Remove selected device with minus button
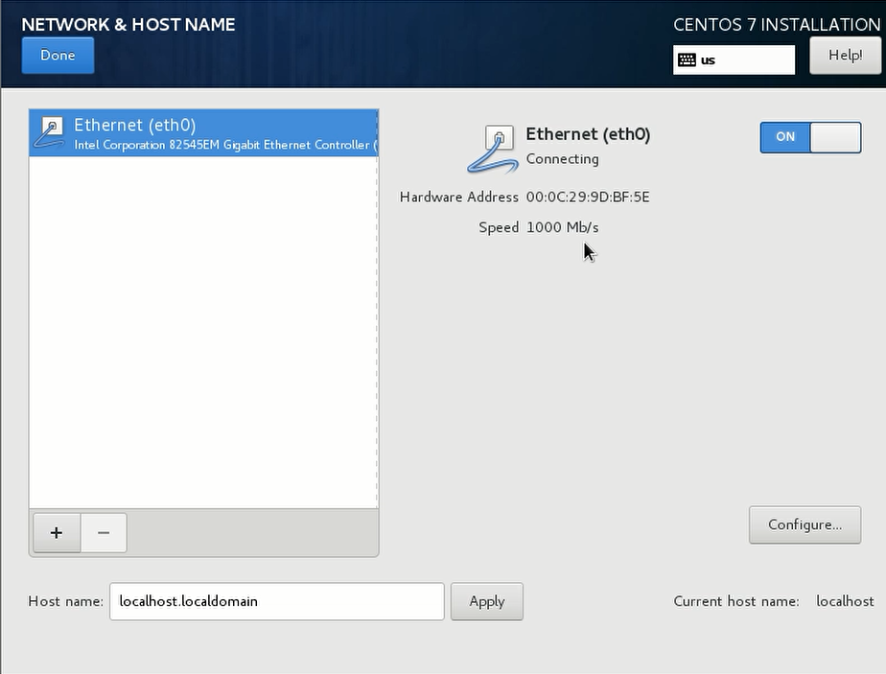Image resolution: width=886 pixels, height=674 pixels. point(104,533)
